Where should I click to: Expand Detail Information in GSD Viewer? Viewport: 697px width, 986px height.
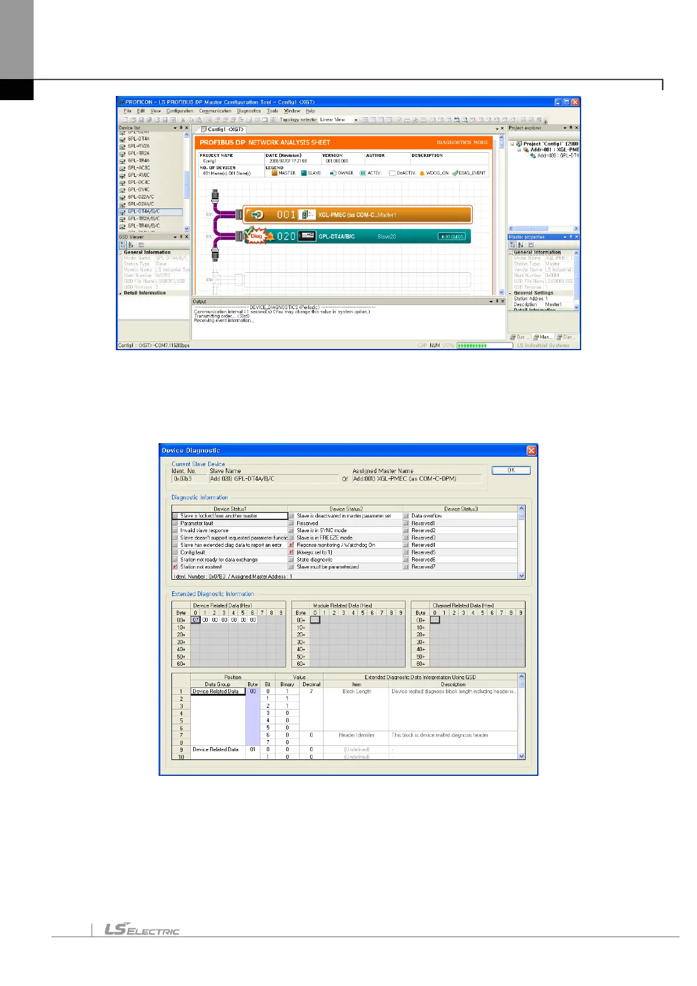tap(121, 293)
